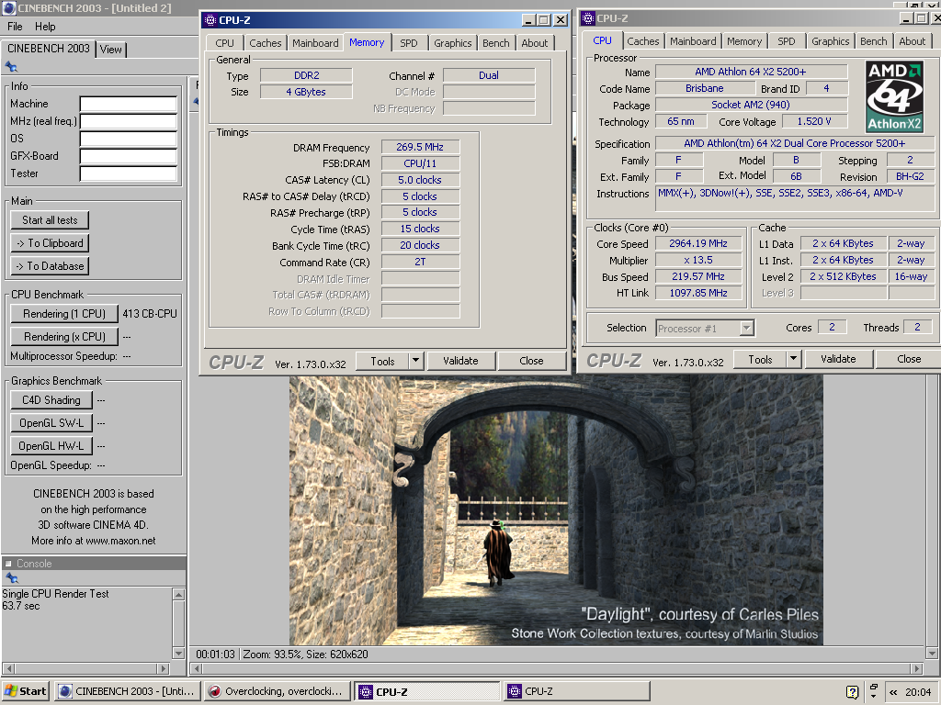Click the CPU-Z CPU window title icon
This screenshot has width=941, height=705.
588,18
